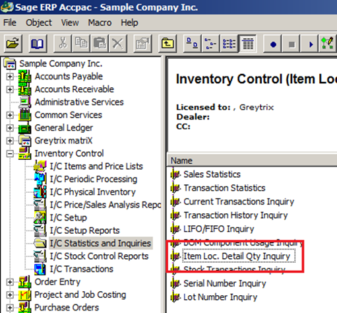Viewport: 337px width, 313px height.
Task: Click the Up One Level folder icon
Action: [168, 43]
